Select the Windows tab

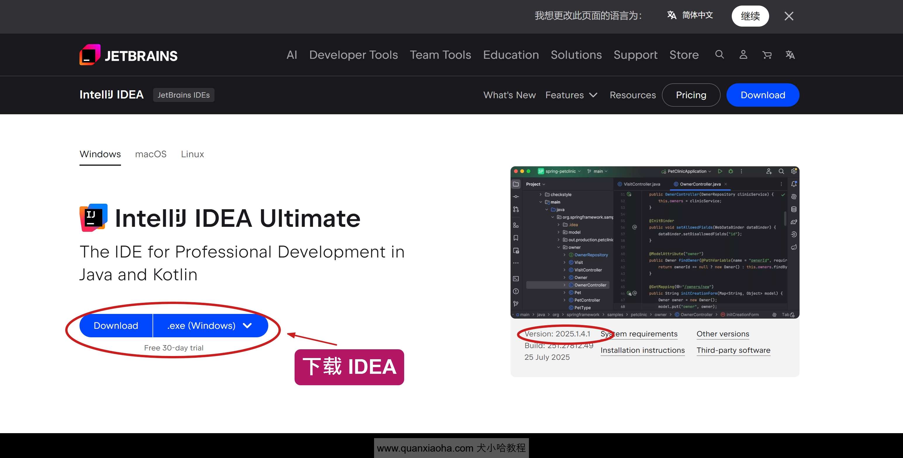point(100,154)
